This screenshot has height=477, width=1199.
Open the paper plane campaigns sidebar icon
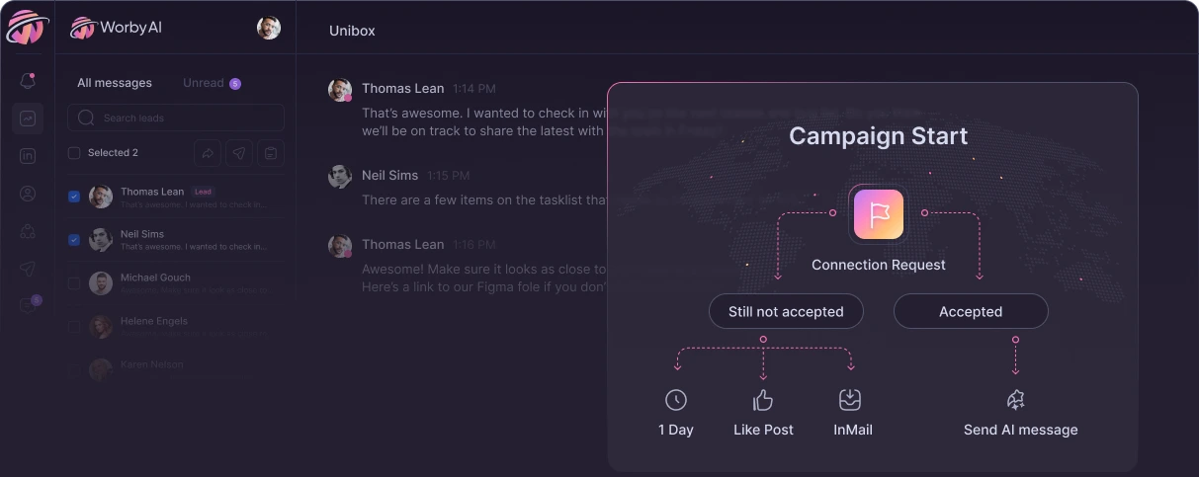[28, 269]
